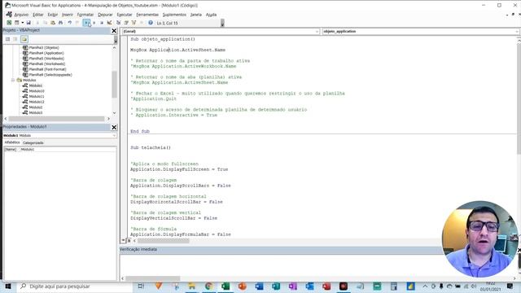Click the (Name) property value field

point(68,150)
